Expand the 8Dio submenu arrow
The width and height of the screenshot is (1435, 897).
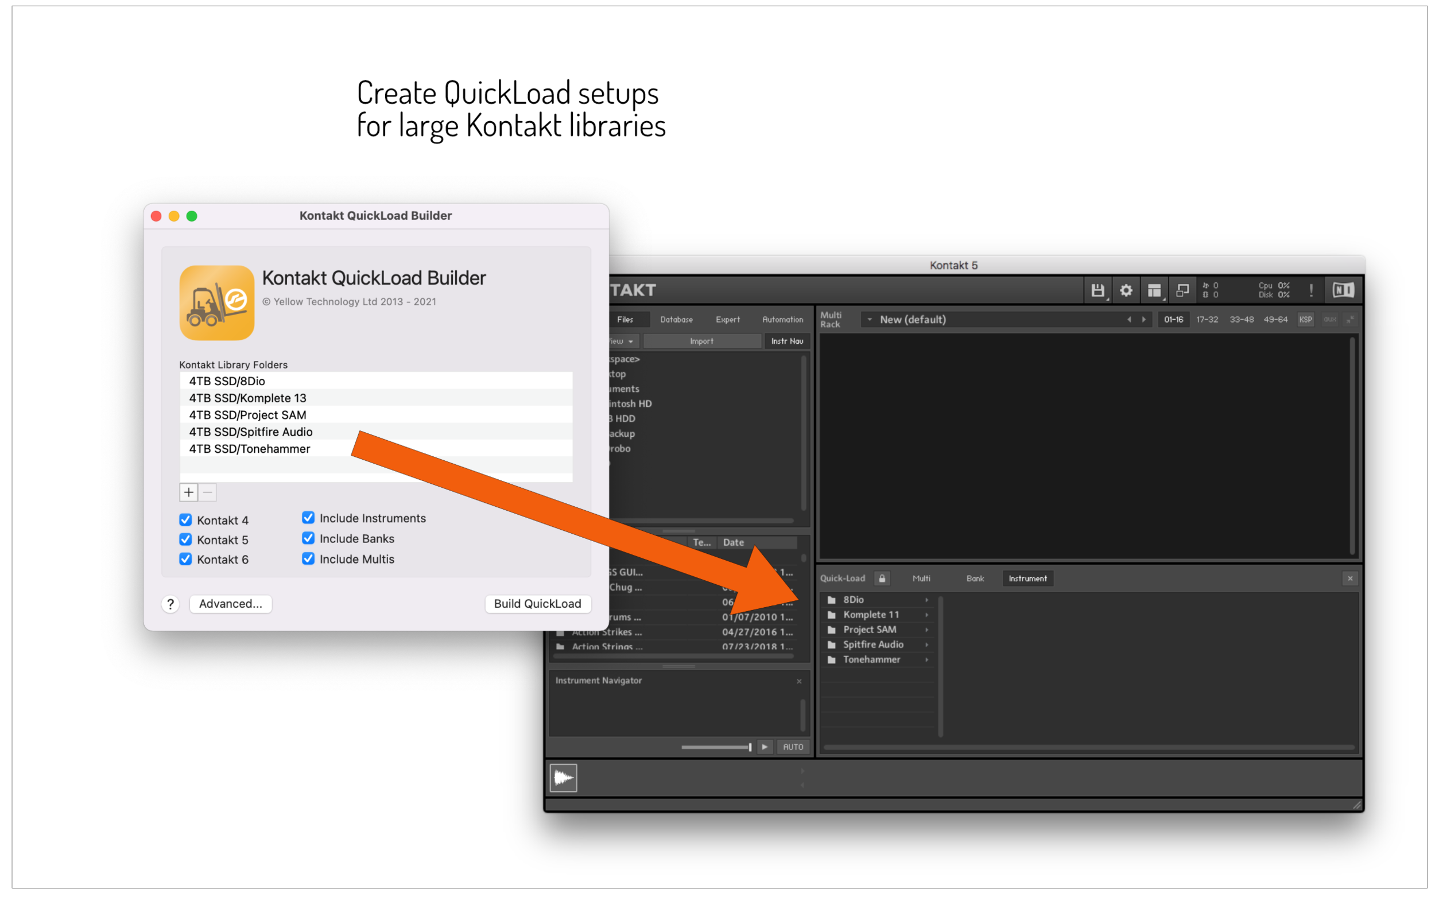click(926, 600)
